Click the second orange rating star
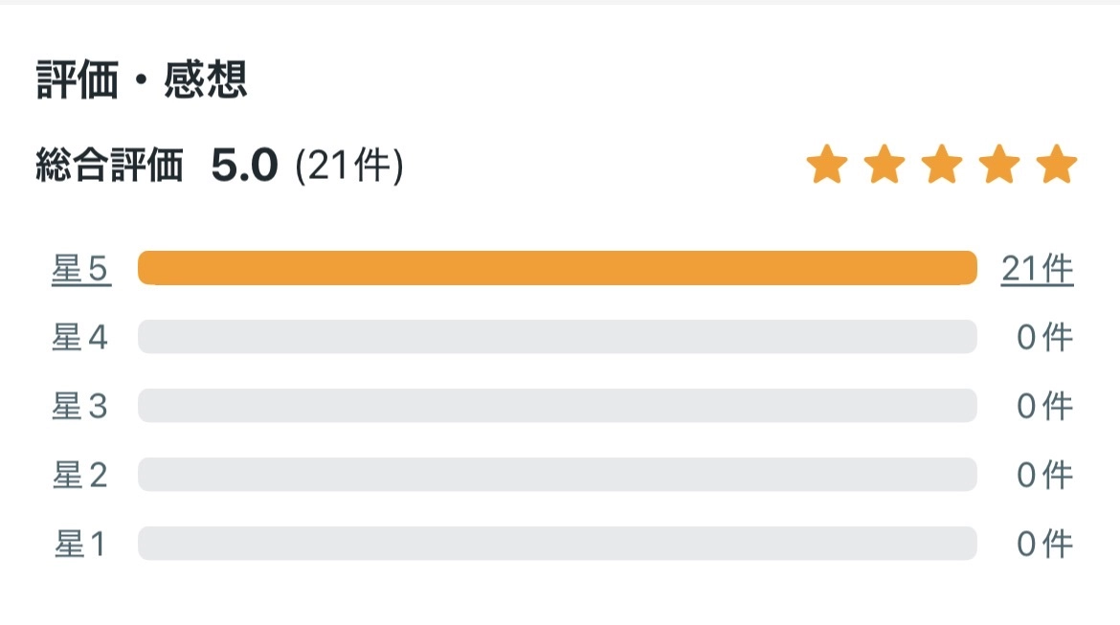The width and height of the screenshot is (1120, 625). [x=885, y=165]
